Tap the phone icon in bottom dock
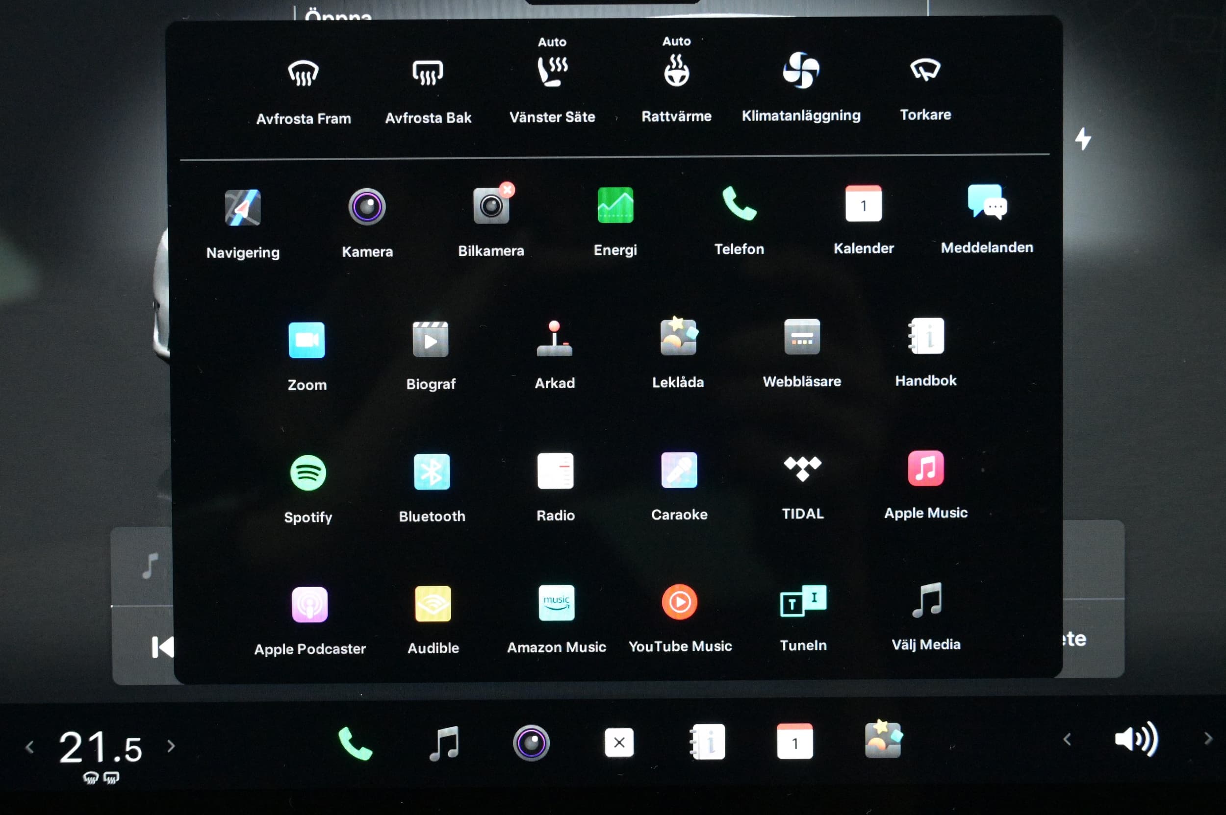The height and width of the screenshot is (815, 1226). (x=355, y=743)
